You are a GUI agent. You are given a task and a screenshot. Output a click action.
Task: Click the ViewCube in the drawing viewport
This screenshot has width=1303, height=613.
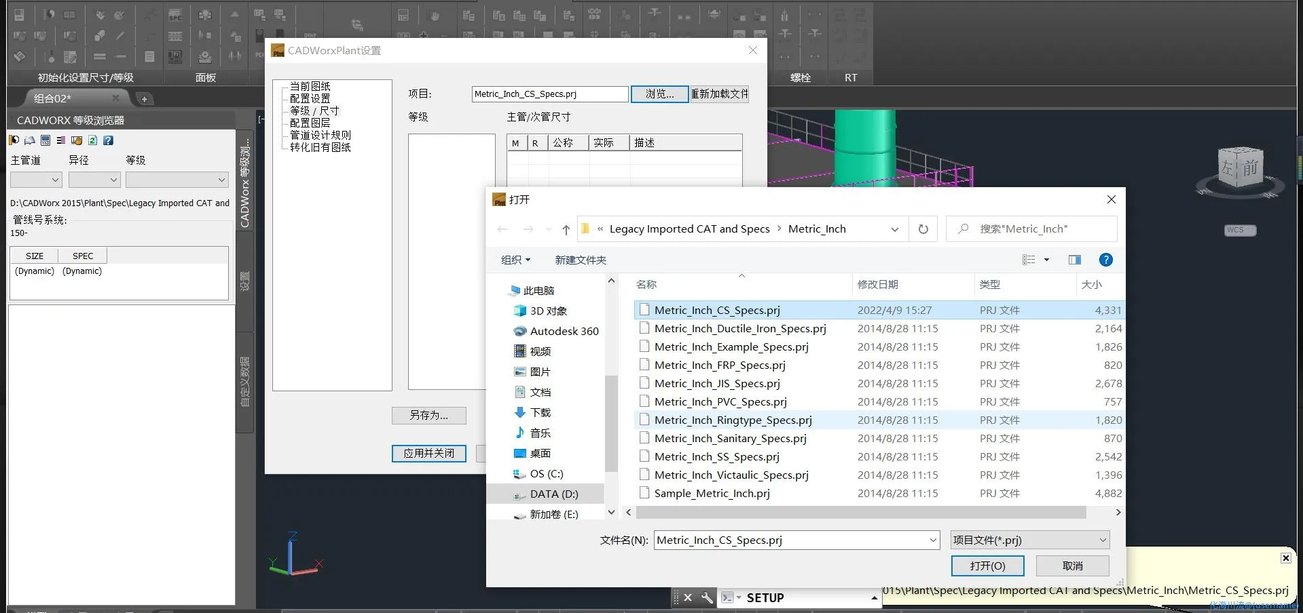click(1240, 167)
